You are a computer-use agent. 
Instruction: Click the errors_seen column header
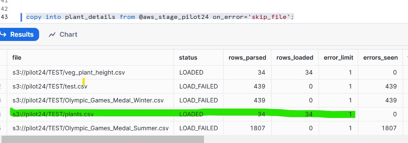pyautogui.click(x=381, y=58)
